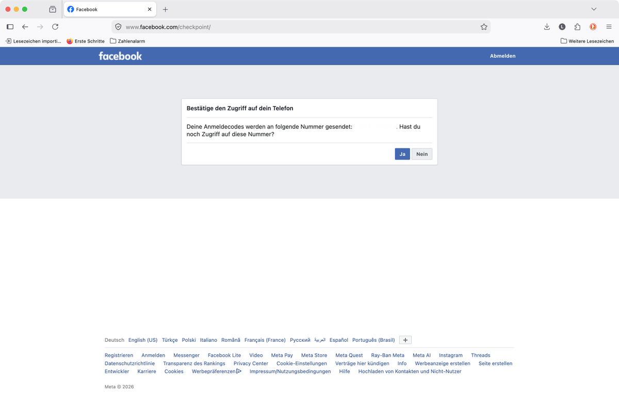
Task: Click the forward navigation arrow
Action: tap(40, 27)
